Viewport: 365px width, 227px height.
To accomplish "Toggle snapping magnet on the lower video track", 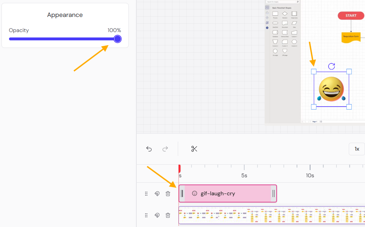I will point(157,215).
